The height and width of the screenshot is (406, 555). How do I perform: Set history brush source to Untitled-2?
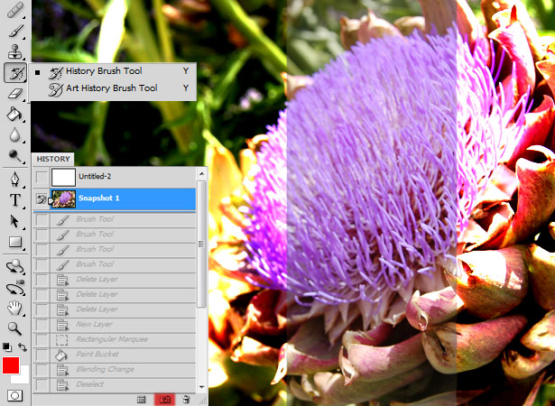tap(42, 177)
